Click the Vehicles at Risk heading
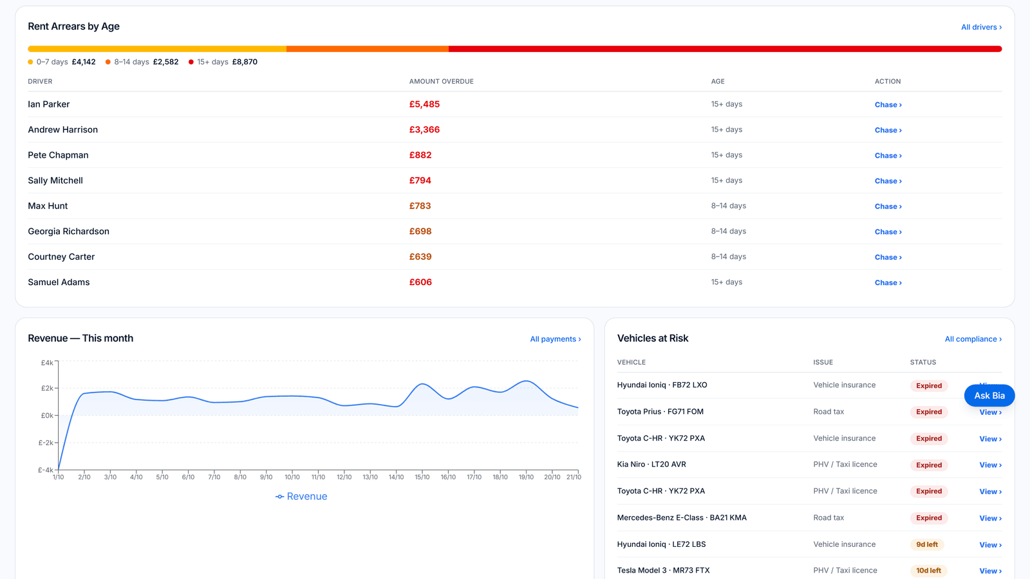Image resolution: width=1030 pixels, height=579 pixels. (653, 338)
